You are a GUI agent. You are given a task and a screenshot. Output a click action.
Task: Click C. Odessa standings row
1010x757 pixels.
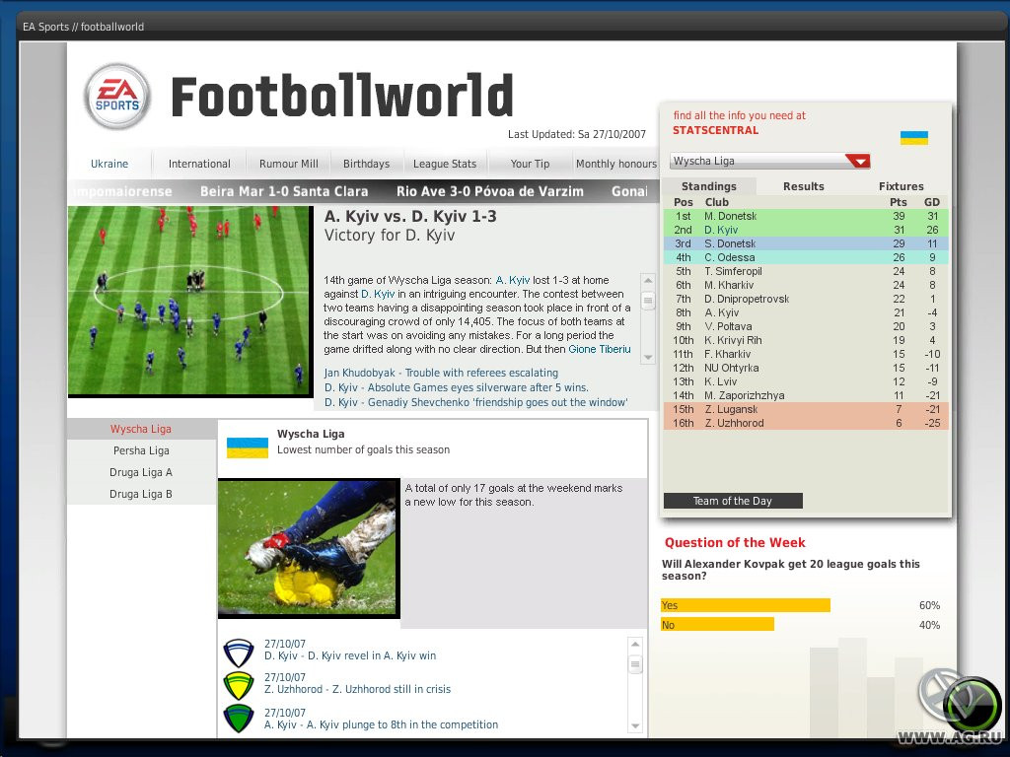[806, 257]
